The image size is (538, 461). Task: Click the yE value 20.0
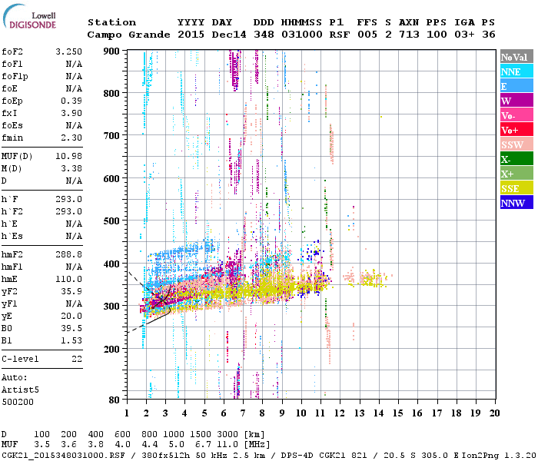tap(71, 317)
